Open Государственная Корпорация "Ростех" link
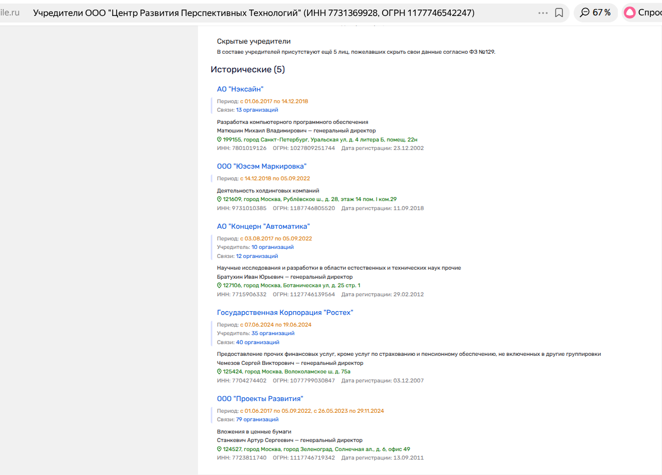 [285, 313]
